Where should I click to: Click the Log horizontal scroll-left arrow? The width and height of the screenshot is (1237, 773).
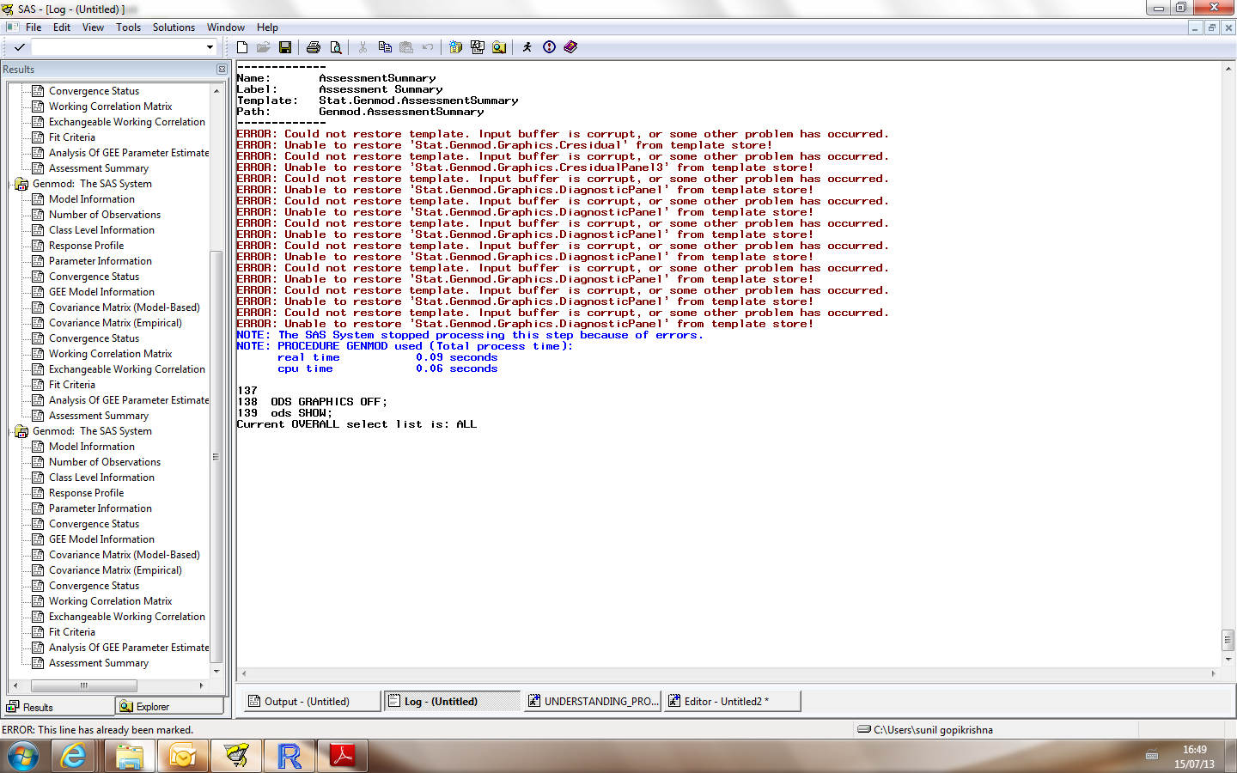[x=244, y=673]
